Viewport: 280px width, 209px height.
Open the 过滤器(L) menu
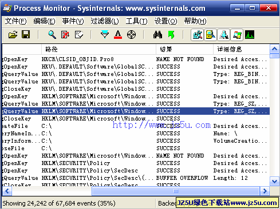click(x=105, y=21)
